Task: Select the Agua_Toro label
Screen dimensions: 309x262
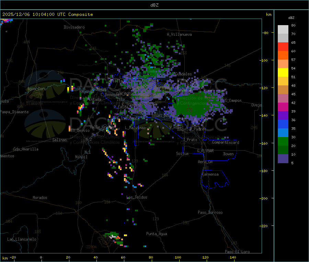Action: coord(37,89)
